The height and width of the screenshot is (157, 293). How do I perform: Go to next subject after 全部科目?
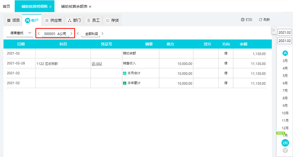click(103, 34)
